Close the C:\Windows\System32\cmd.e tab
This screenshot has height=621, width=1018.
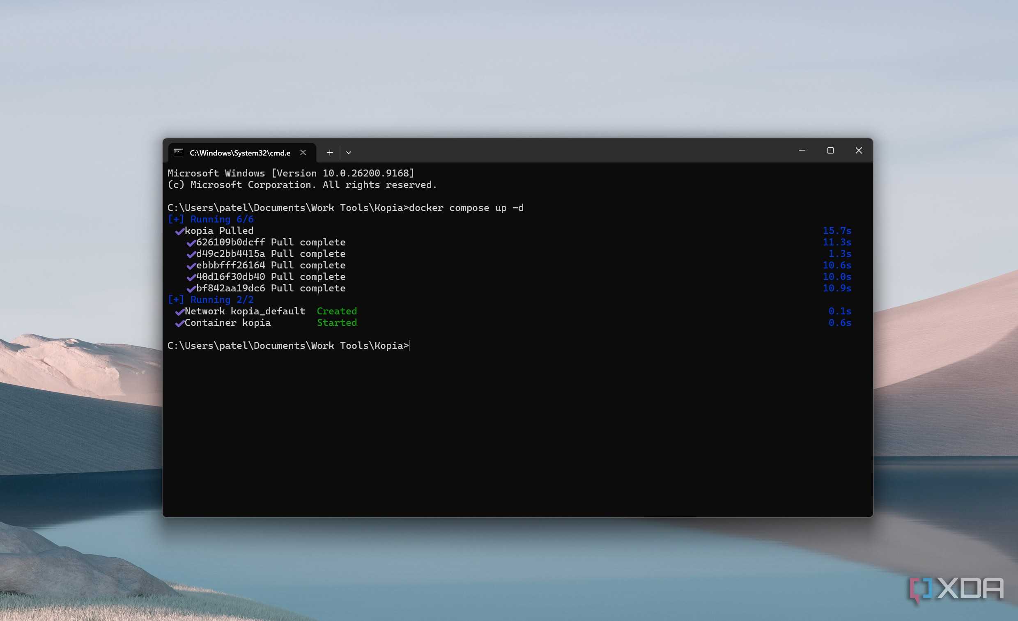[303, 152]
